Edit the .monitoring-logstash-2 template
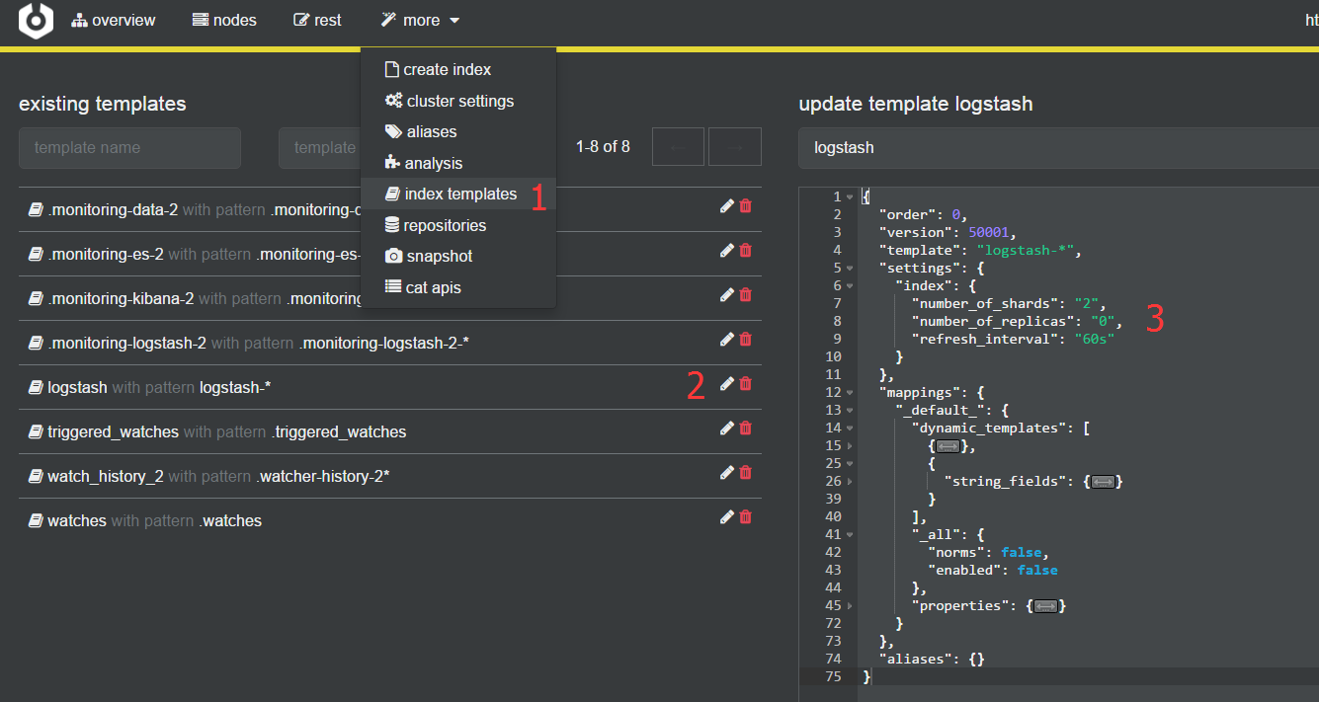This screenshot has width=1319, height=702. (727, 339)
